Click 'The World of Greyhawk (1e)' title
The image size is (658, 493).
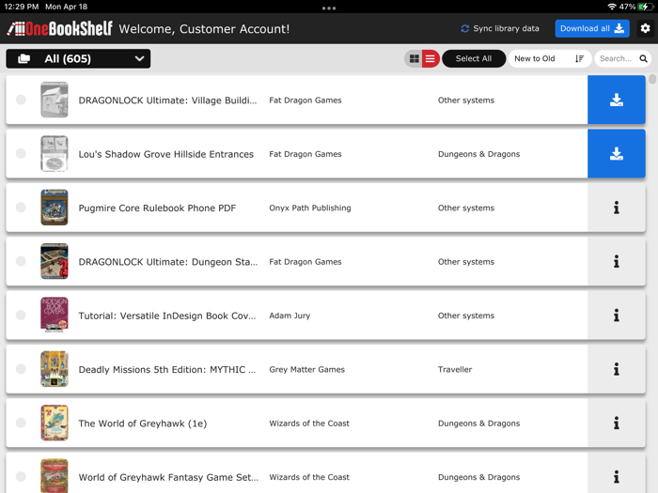(143, 424)
